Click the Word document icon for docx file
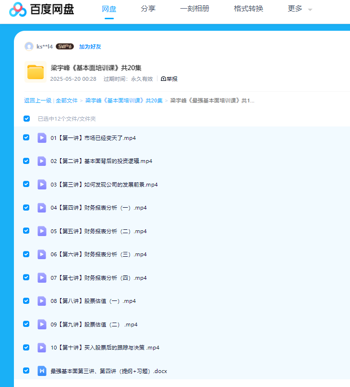Screen dimensions: 350x387 [42, 371]
